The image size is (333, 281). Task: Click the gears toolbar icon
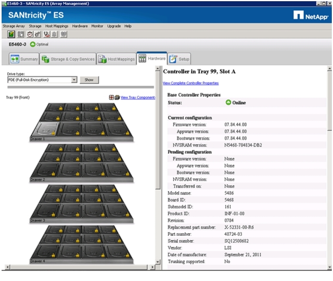tap(37, 34)
